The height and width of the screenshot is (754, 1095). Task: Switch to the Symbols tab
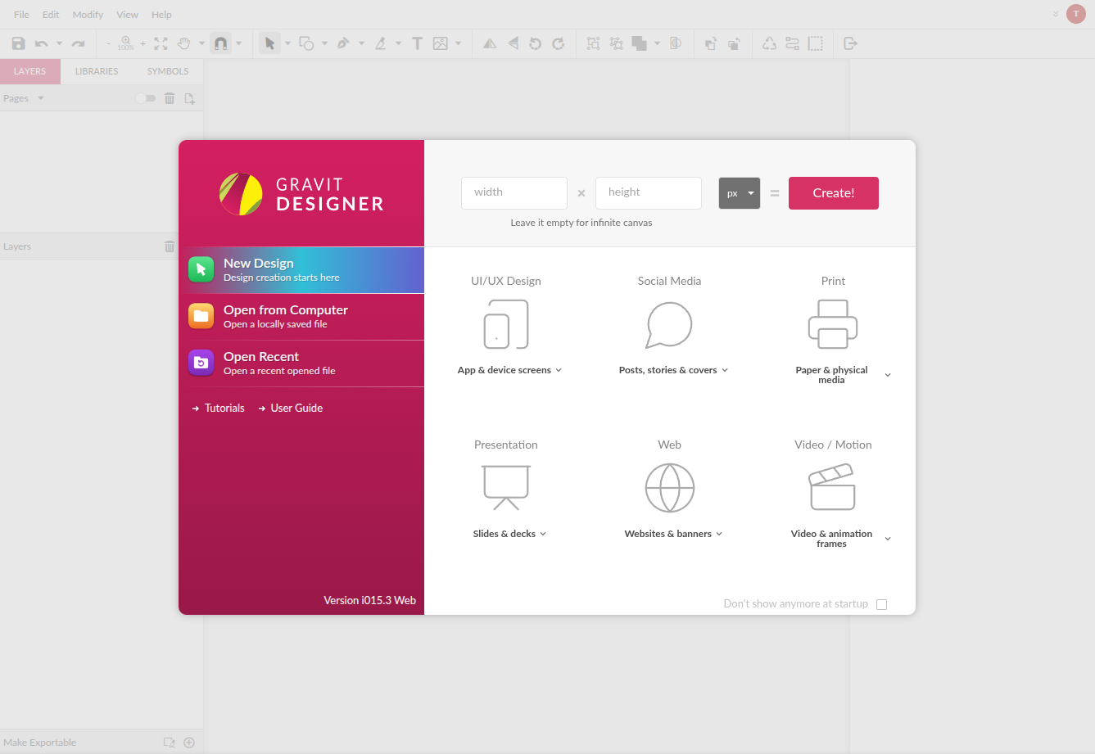pos(168,71)
